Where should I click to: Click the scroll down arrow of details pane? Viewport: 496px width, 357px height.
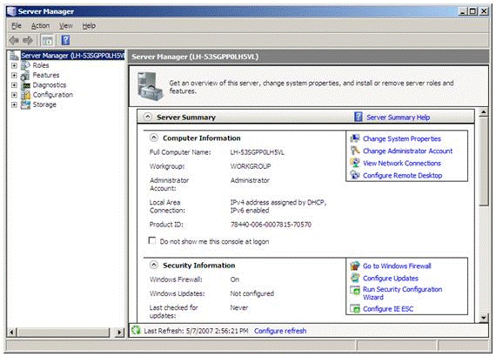(483, 318)
